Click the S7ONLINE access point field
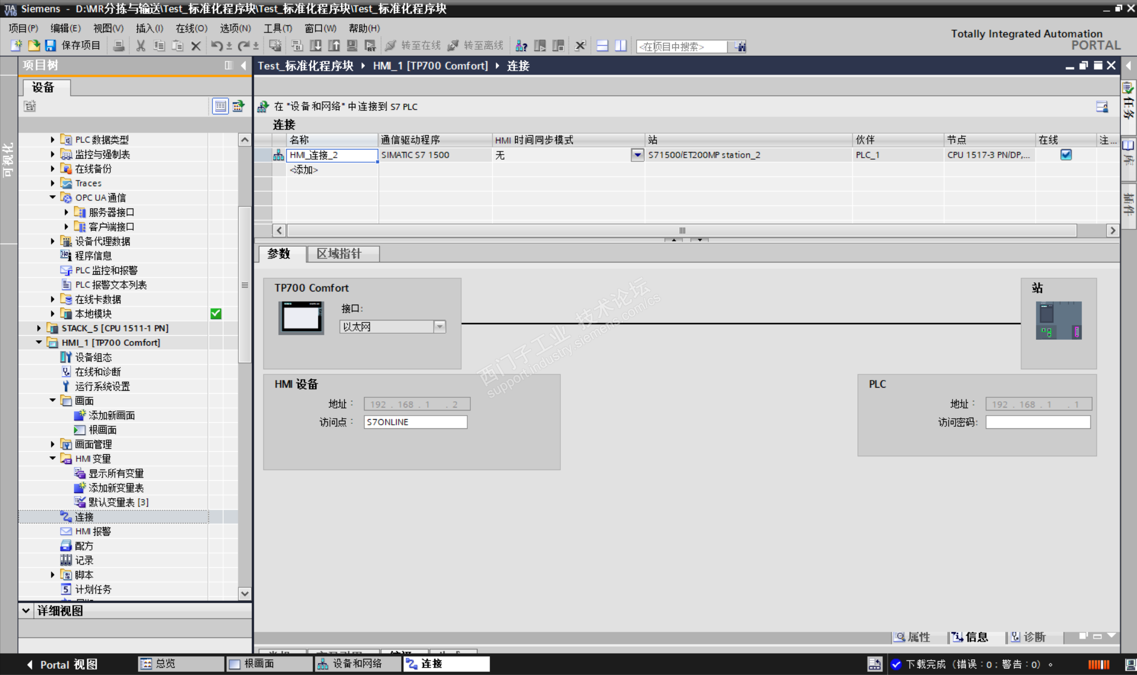 pos(415,422)
